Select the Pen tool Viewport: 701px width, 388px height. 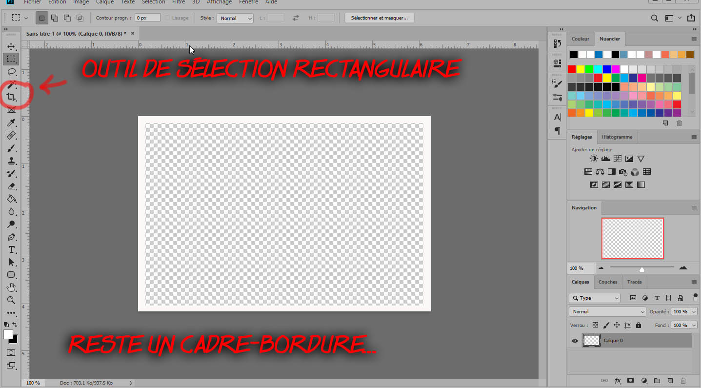click(11, 237)
